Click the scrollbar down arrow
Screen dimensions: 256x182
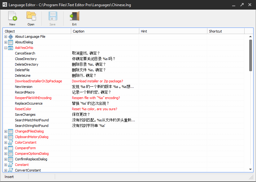tap(251, 170)
